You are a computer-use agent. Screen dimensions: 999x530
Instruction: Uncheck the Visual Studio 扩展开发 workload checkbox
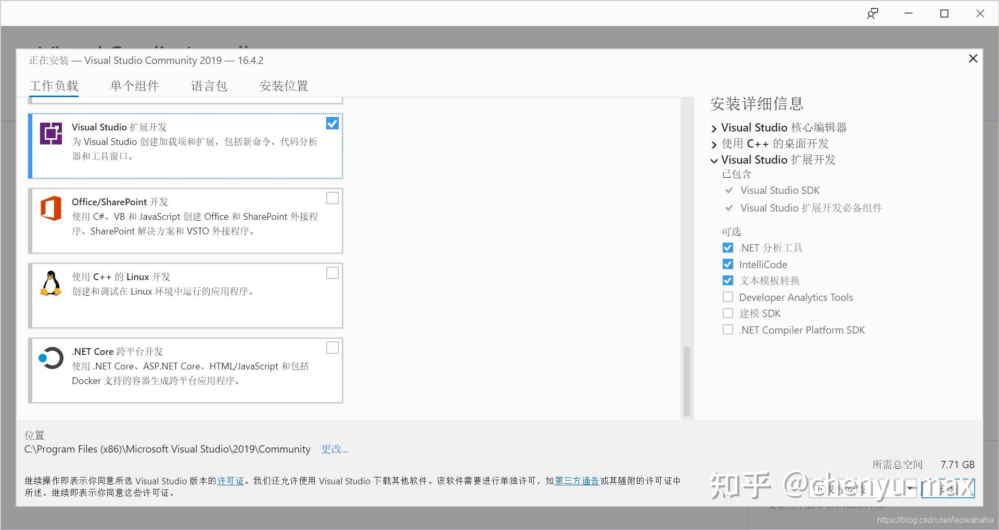[332, 123]
